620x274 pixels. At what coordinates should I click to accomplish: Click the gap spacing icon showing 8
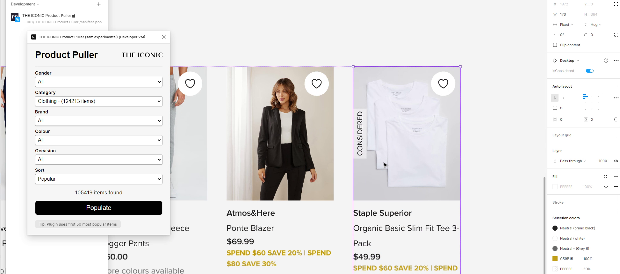[555, 108]
